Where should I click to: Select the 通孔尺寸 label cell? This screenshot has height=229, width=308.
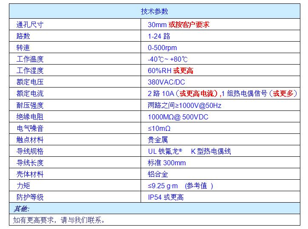[30, 25]
